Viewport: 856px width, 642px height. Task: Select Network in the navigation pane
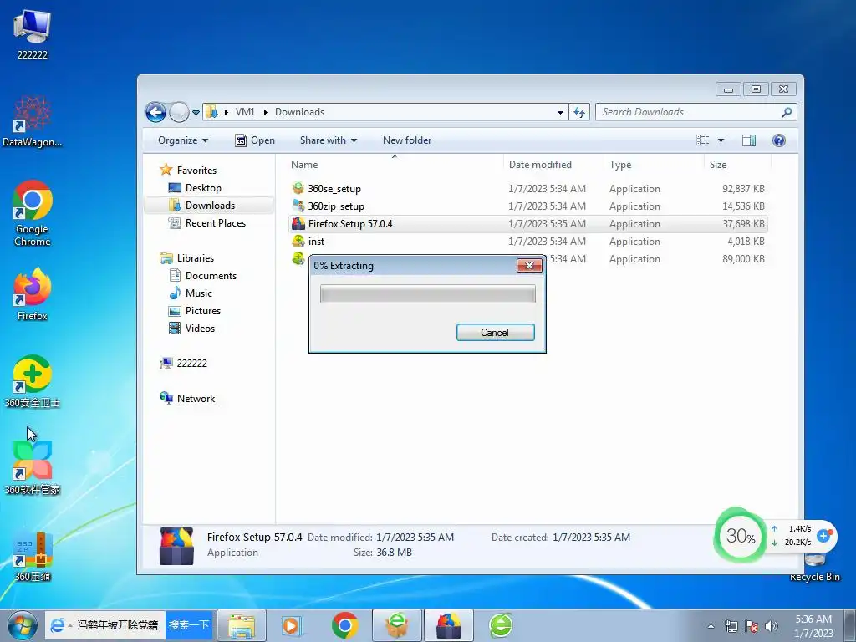187,399
